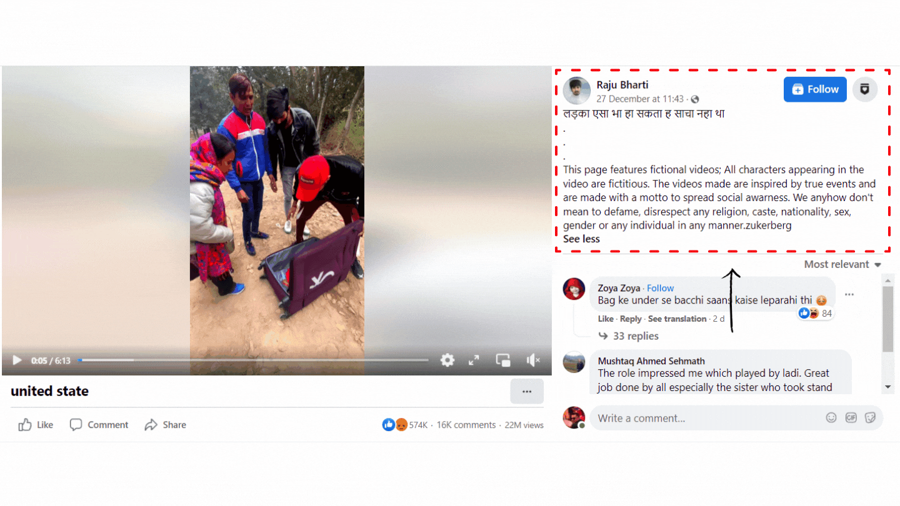900x506 pixels.
Task: Insert an emoji in the comment box
Action: pyautogui.click(x=831, y=418)
